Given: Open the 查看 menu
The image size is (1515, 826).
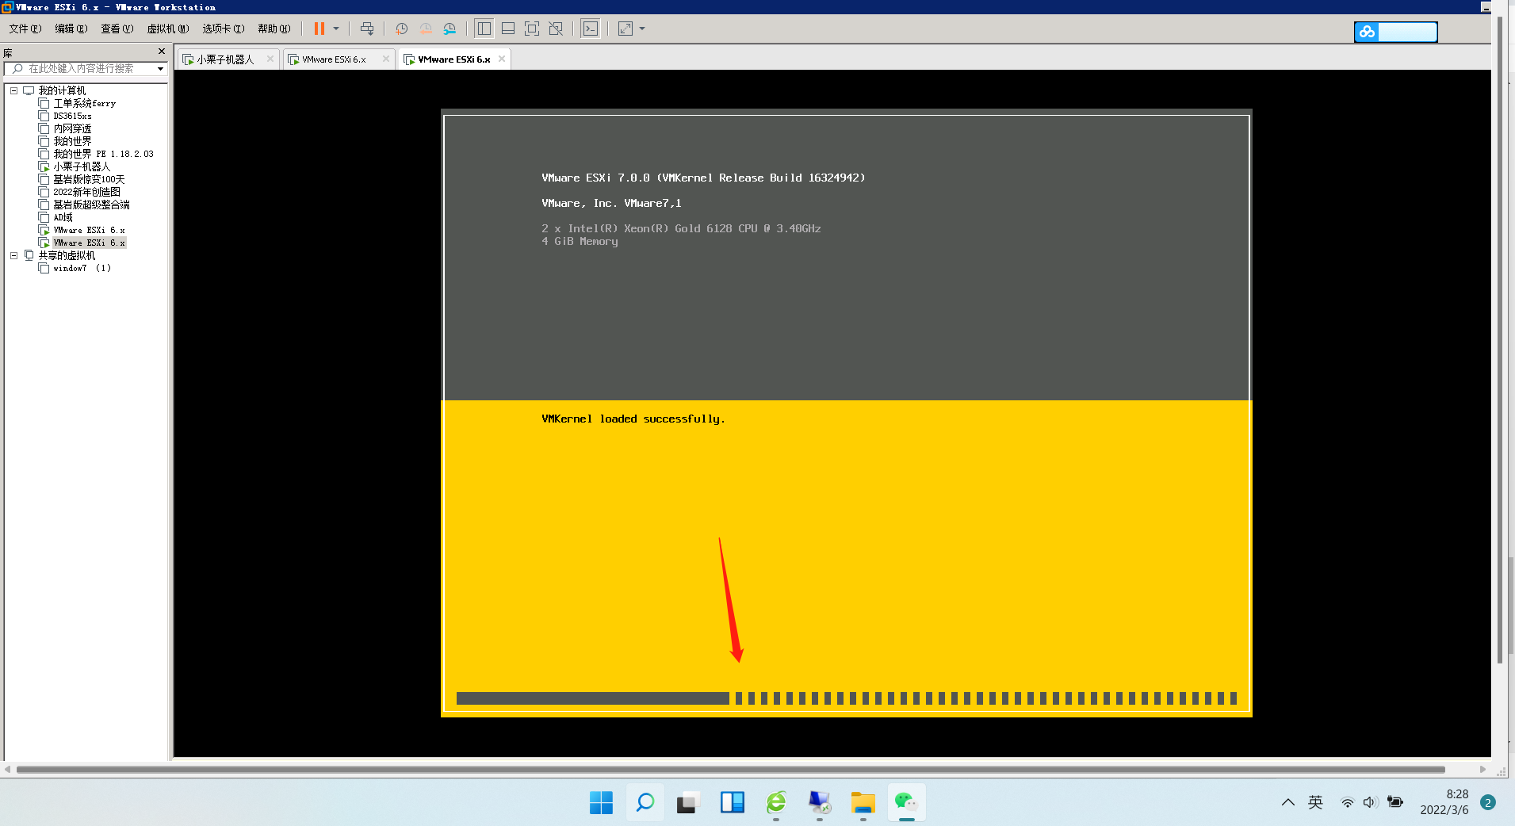Looking at the screenshot, I should tap(117, 29).
